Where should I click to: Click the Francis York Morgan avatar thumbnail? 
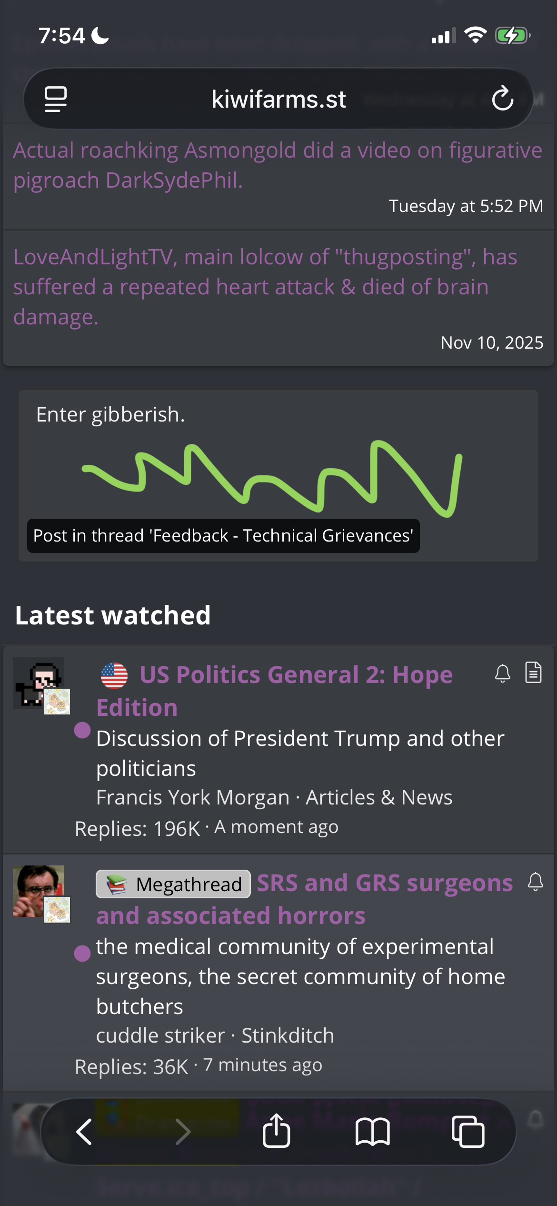pyautogui.click(x=41, y=685)
